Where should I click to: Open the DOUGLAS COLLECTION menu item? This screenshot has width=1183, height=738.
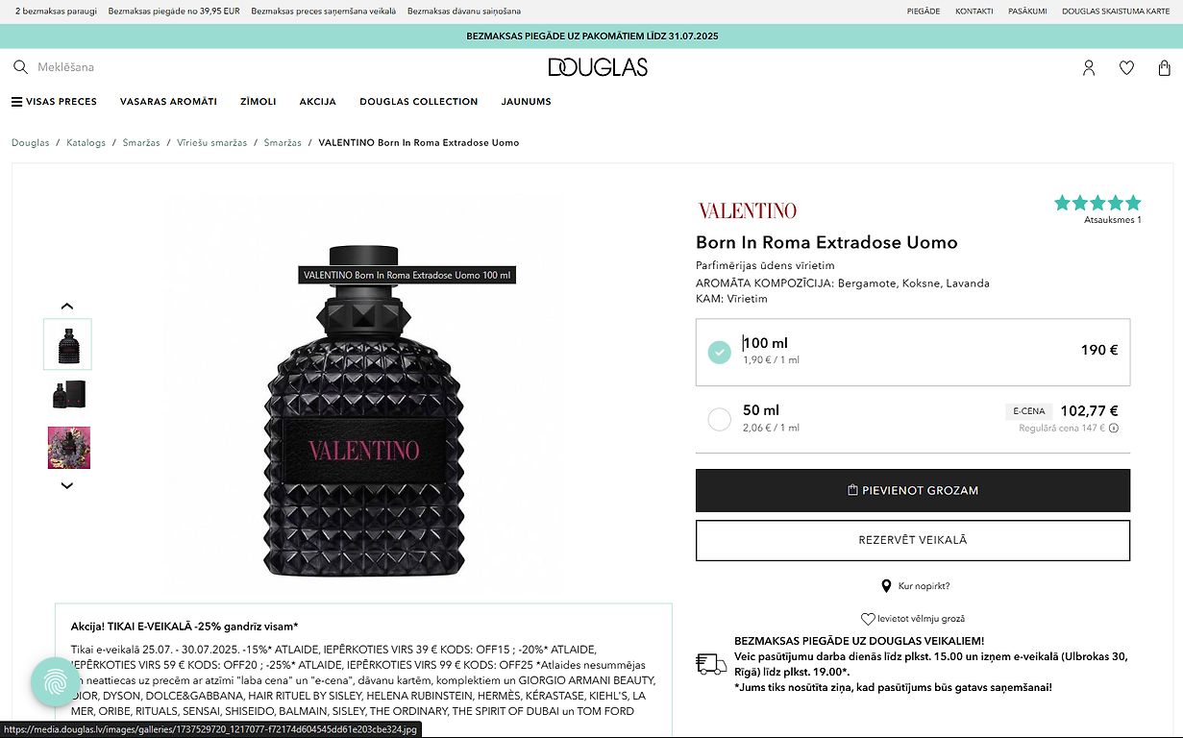(x=418, y=102)
